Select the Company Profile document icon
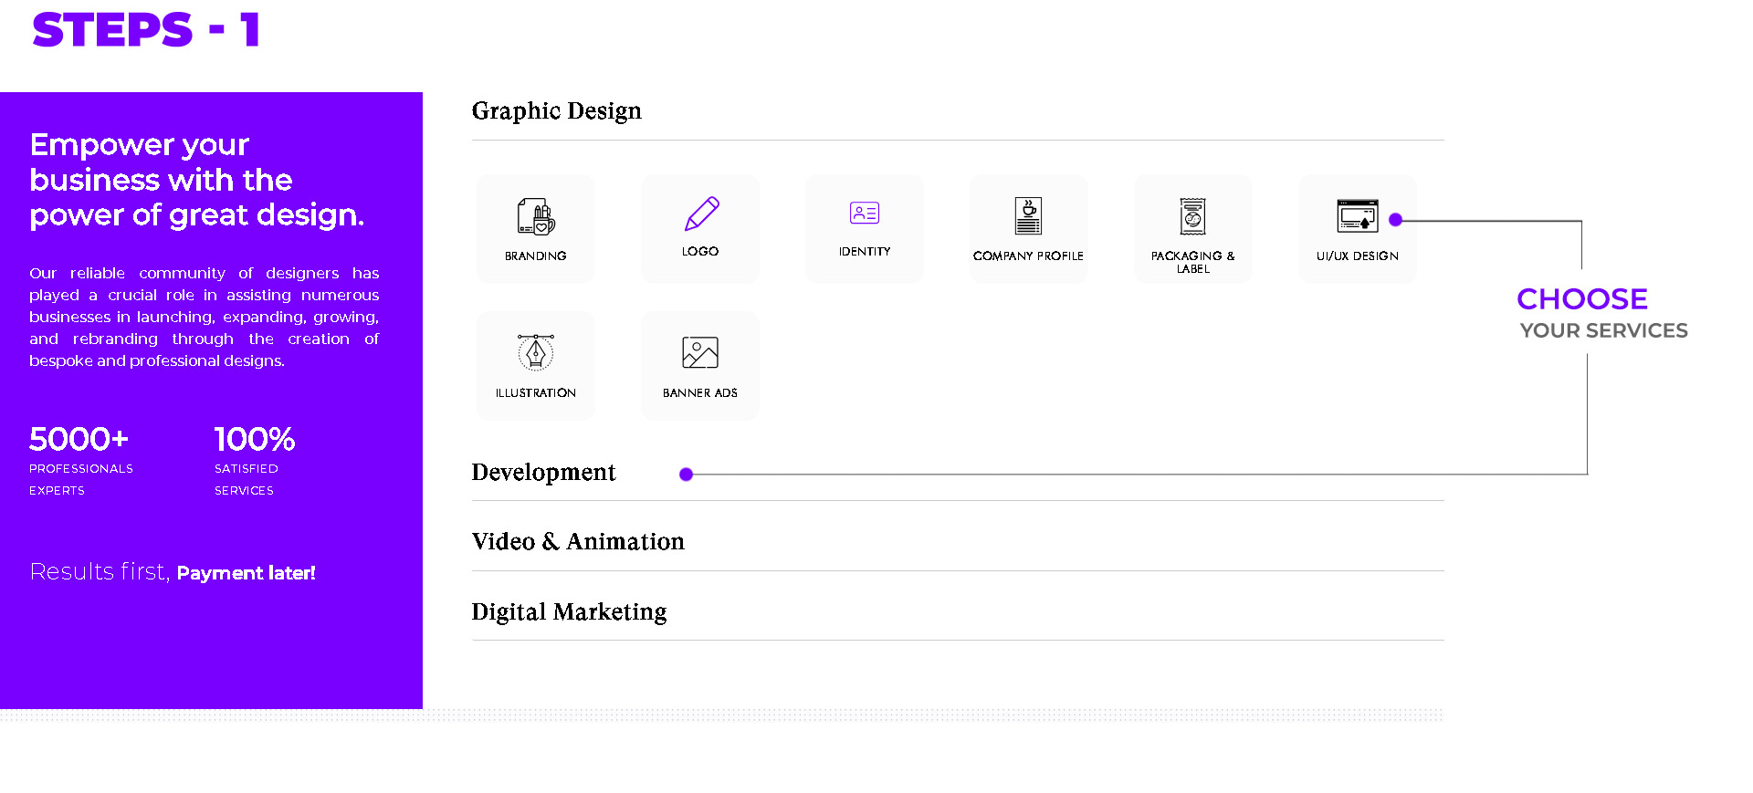Viewport: 1753px width, 793px height. [1028, 216]
